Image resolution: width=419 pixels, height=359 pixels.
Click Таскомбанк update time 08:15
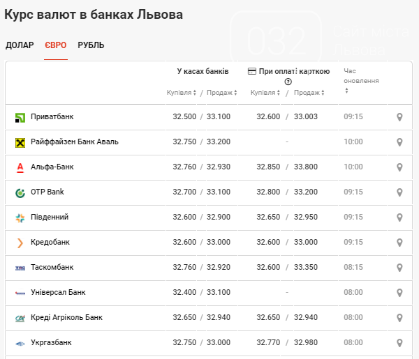point(353,267)
